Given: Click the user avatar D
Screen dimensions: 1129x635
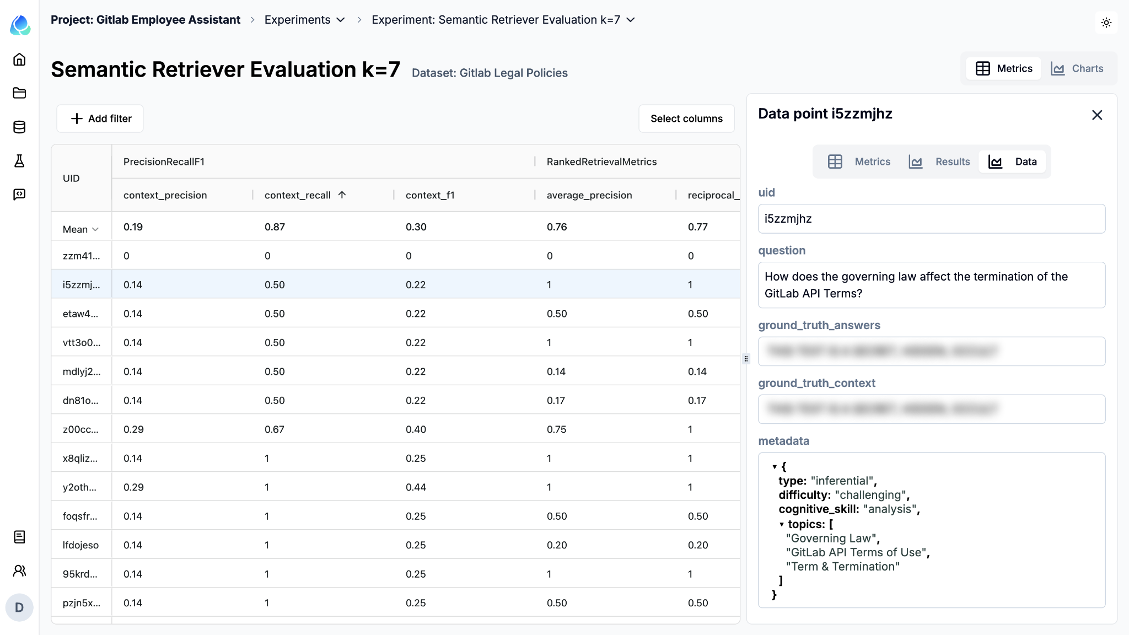Looking at the screenshot, I should (x=19, y=607).
